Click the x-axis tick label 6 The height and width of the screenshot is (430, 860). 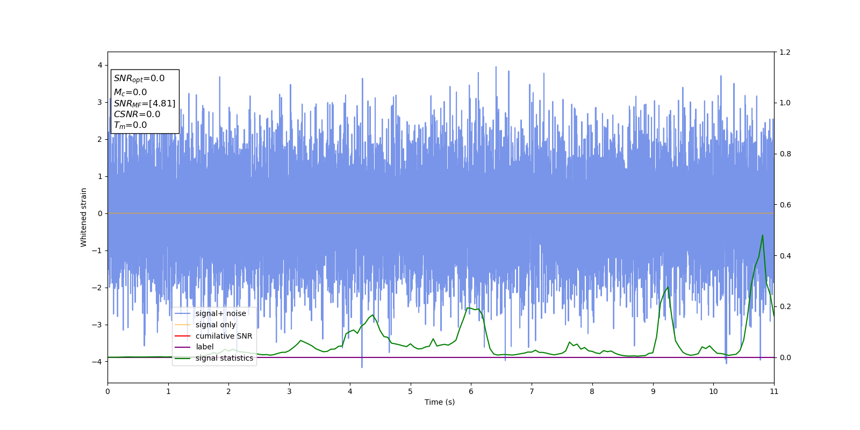click(471, 391)
